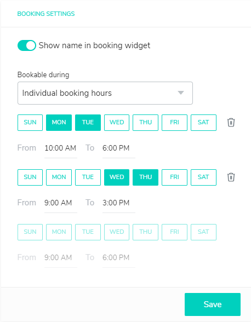The width and height of the screenshot is (251, 322).
Task: Turn off Show name in booking widget
Action: point(27,45)
